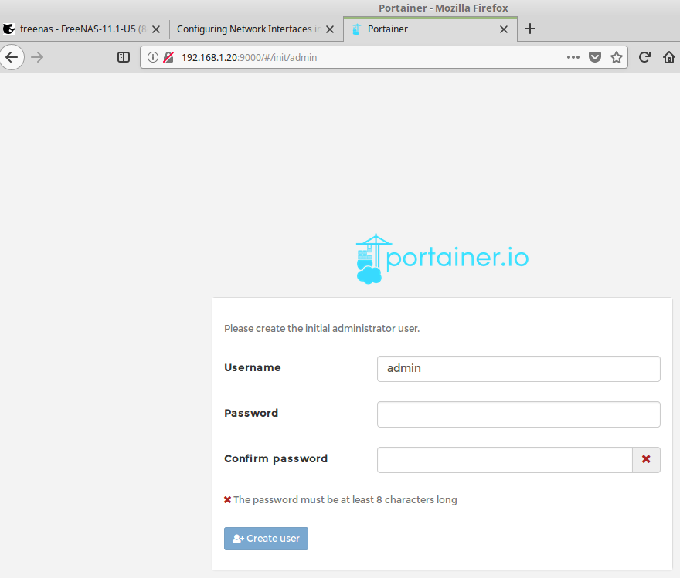Focus the Username field
Viewport: 680px width, 578px height.
coord(518,369)
